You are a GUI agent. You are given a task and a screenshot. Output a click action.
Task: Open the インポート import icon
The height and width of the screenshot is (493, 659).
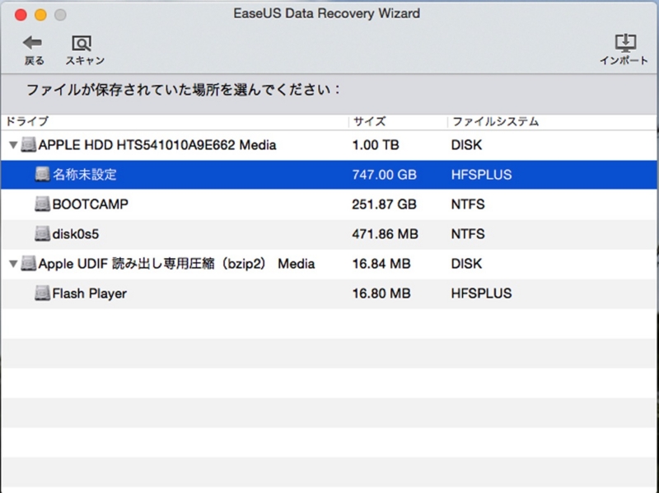pos(625,43)
